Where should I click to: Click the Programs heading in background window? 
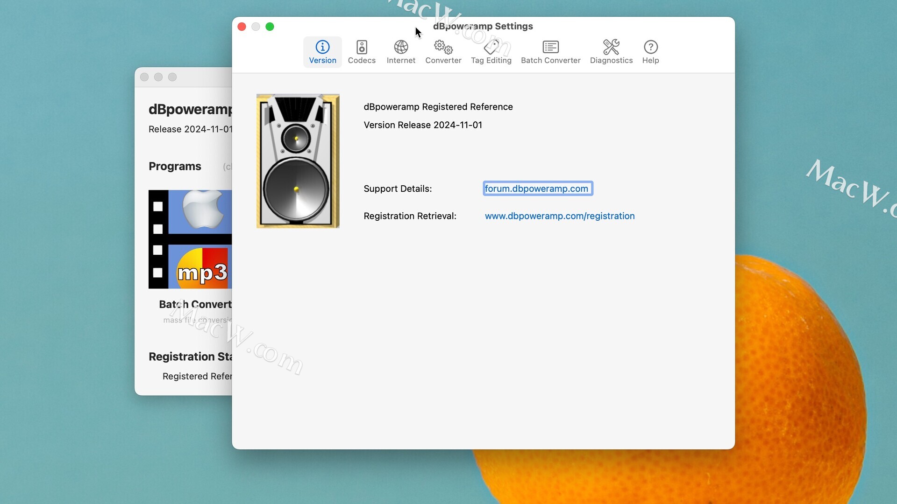[x=175, y=166]
